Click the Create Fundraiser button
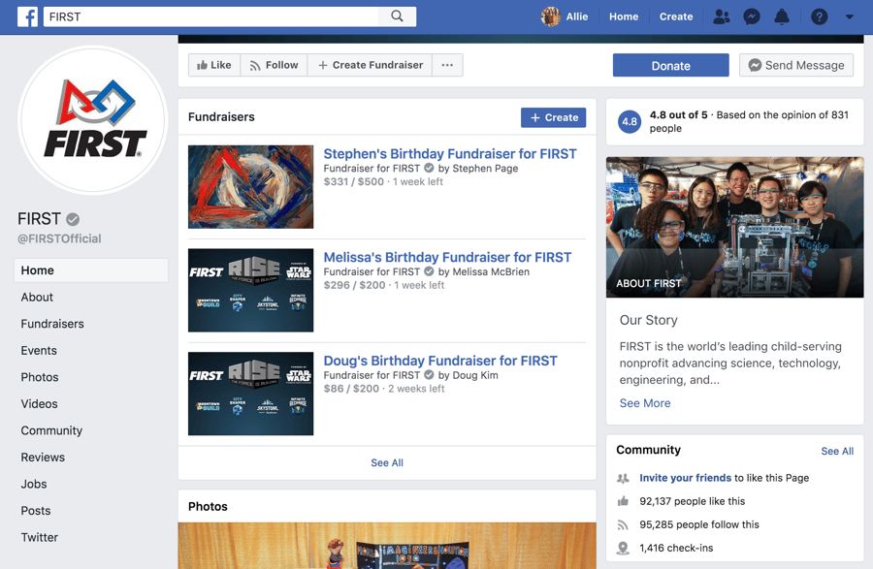This screenshot has height=569, width=873. pos(371,65)
